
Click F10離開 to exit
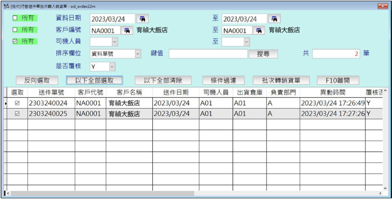pyautogui.click(x=338, y=81)
